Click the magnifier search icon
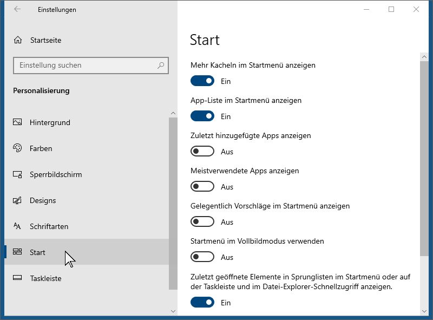 click(x=161, y=66)
